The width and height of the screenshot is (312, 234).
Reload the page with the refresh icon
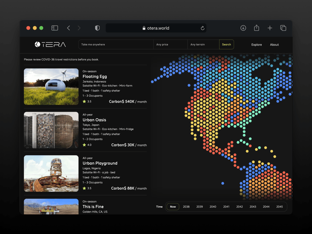pyautogui.click(x=202, y=28)
